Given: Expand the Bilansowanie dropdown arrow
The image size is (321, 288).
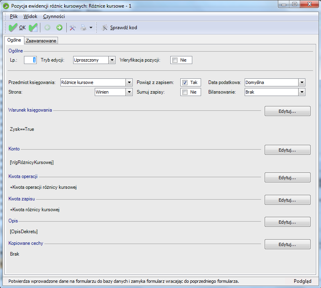Looking at the screenshot, I should [x=302, y=92].
